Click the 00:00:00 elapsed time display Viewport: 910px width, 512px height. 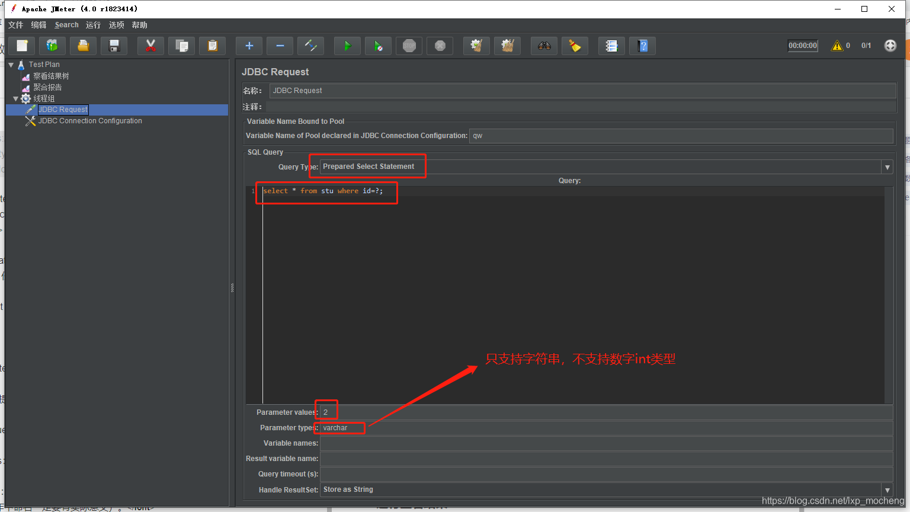point(803,46)
